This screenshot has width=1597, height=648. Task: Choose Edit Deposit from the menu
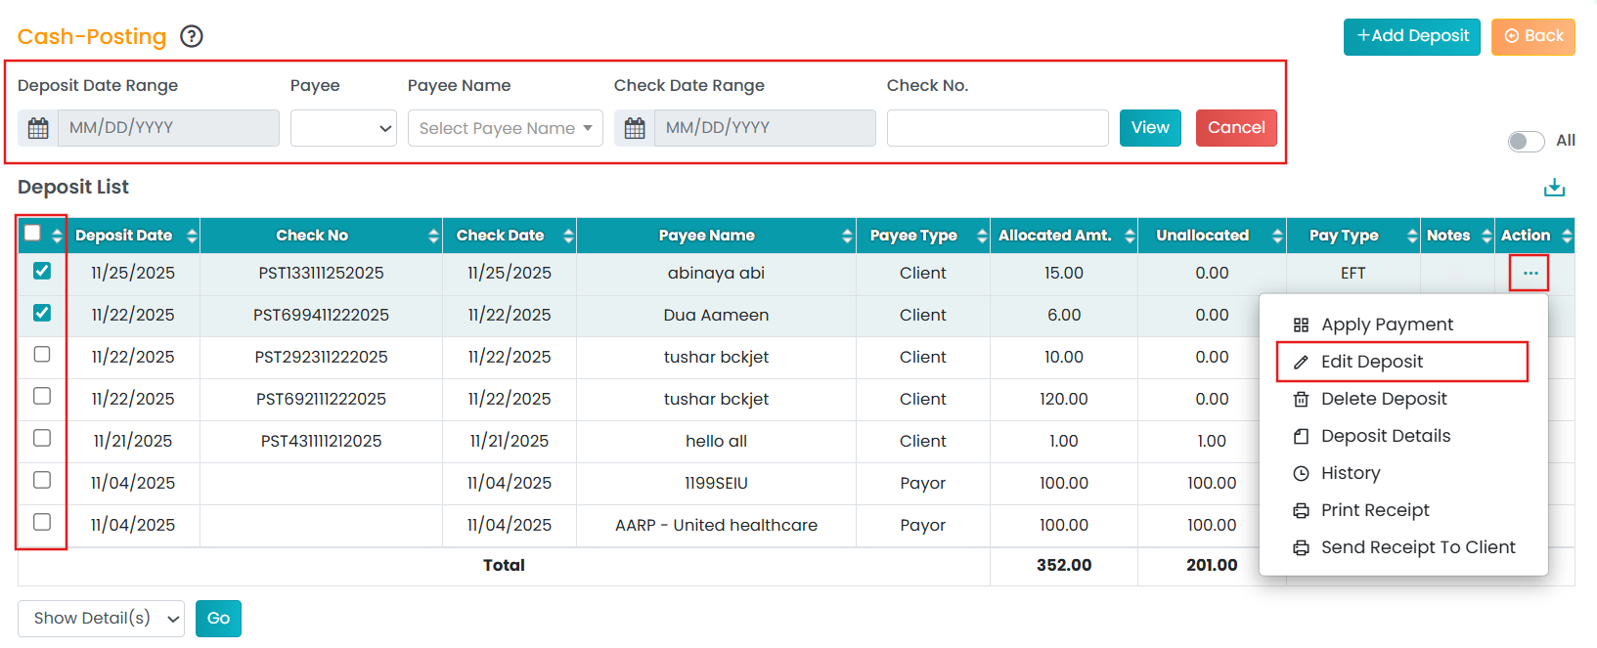[x=1371, y=362]
